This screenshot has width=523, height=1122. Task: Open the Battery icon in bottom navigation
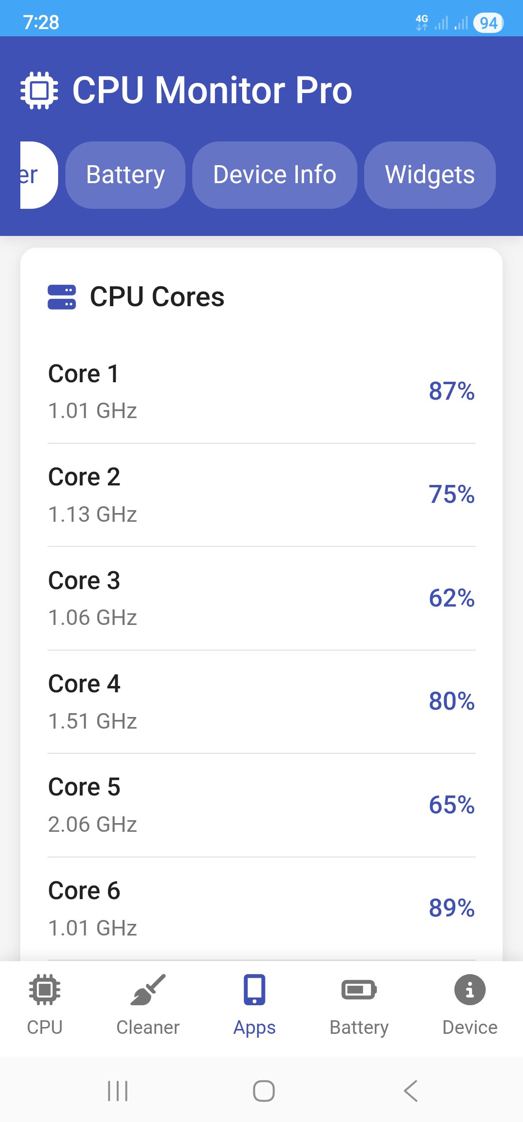pyautogui.click(x=359, y=991)
